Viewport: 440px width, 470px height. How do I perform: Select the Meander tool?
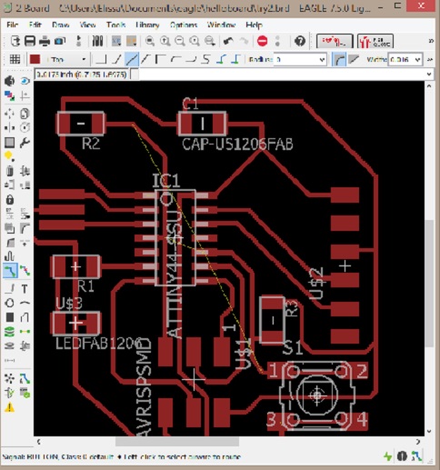point(9,257)
